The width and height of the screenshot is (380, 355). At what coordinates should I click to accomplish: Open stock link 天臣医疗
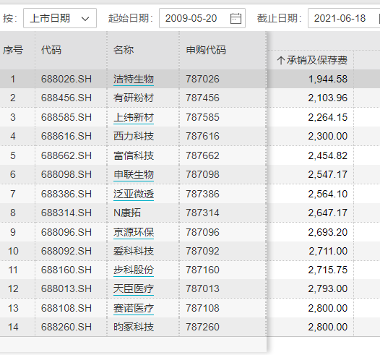pos(134,288)
